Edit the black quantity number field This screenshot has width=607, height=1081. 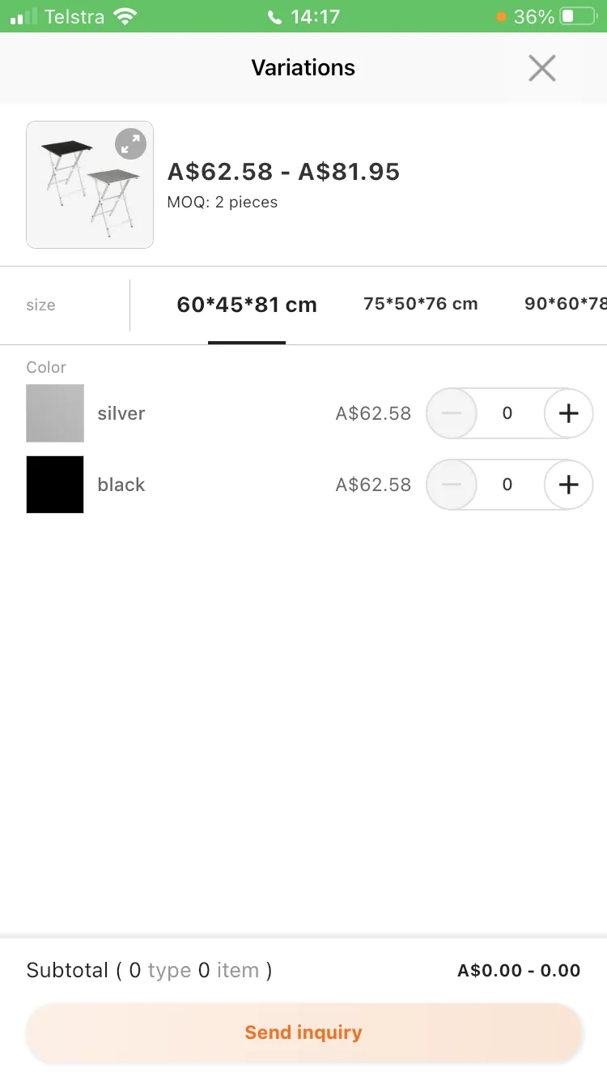coord(508,485)
